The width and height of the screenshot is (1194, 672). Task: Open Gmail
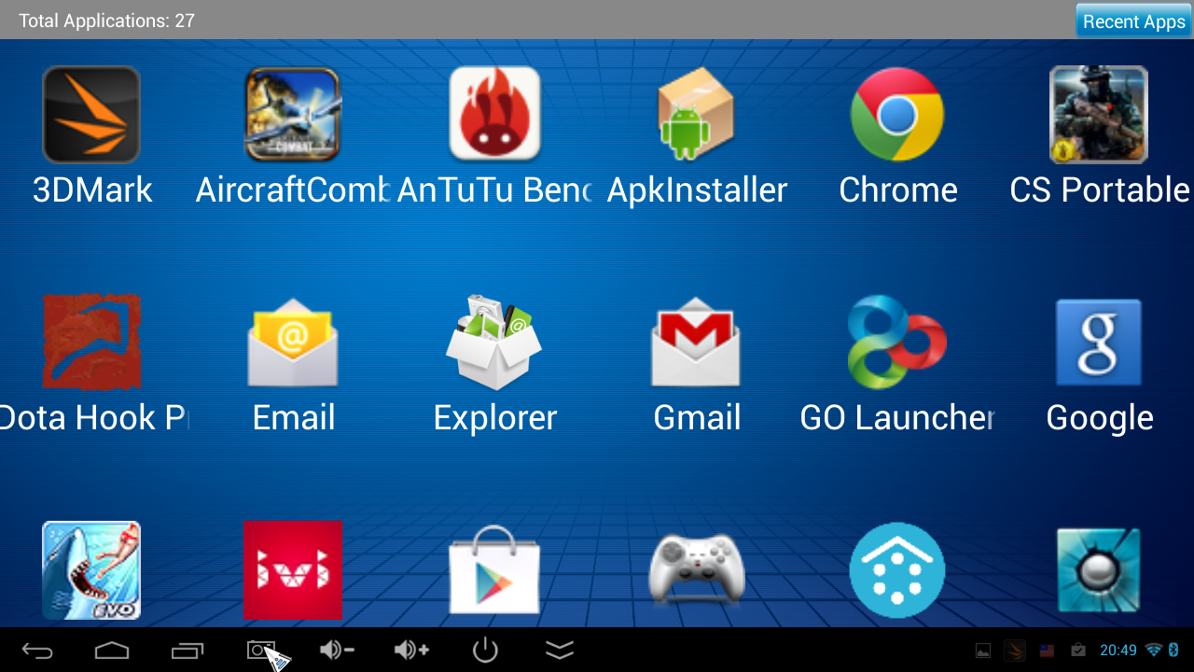pos(696,342)
